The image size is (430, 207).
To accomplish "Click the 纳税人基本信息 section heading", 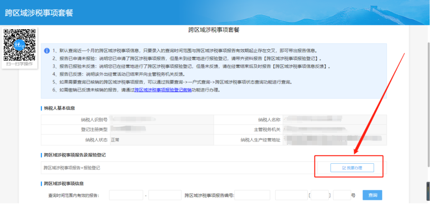I will (59, 108).
